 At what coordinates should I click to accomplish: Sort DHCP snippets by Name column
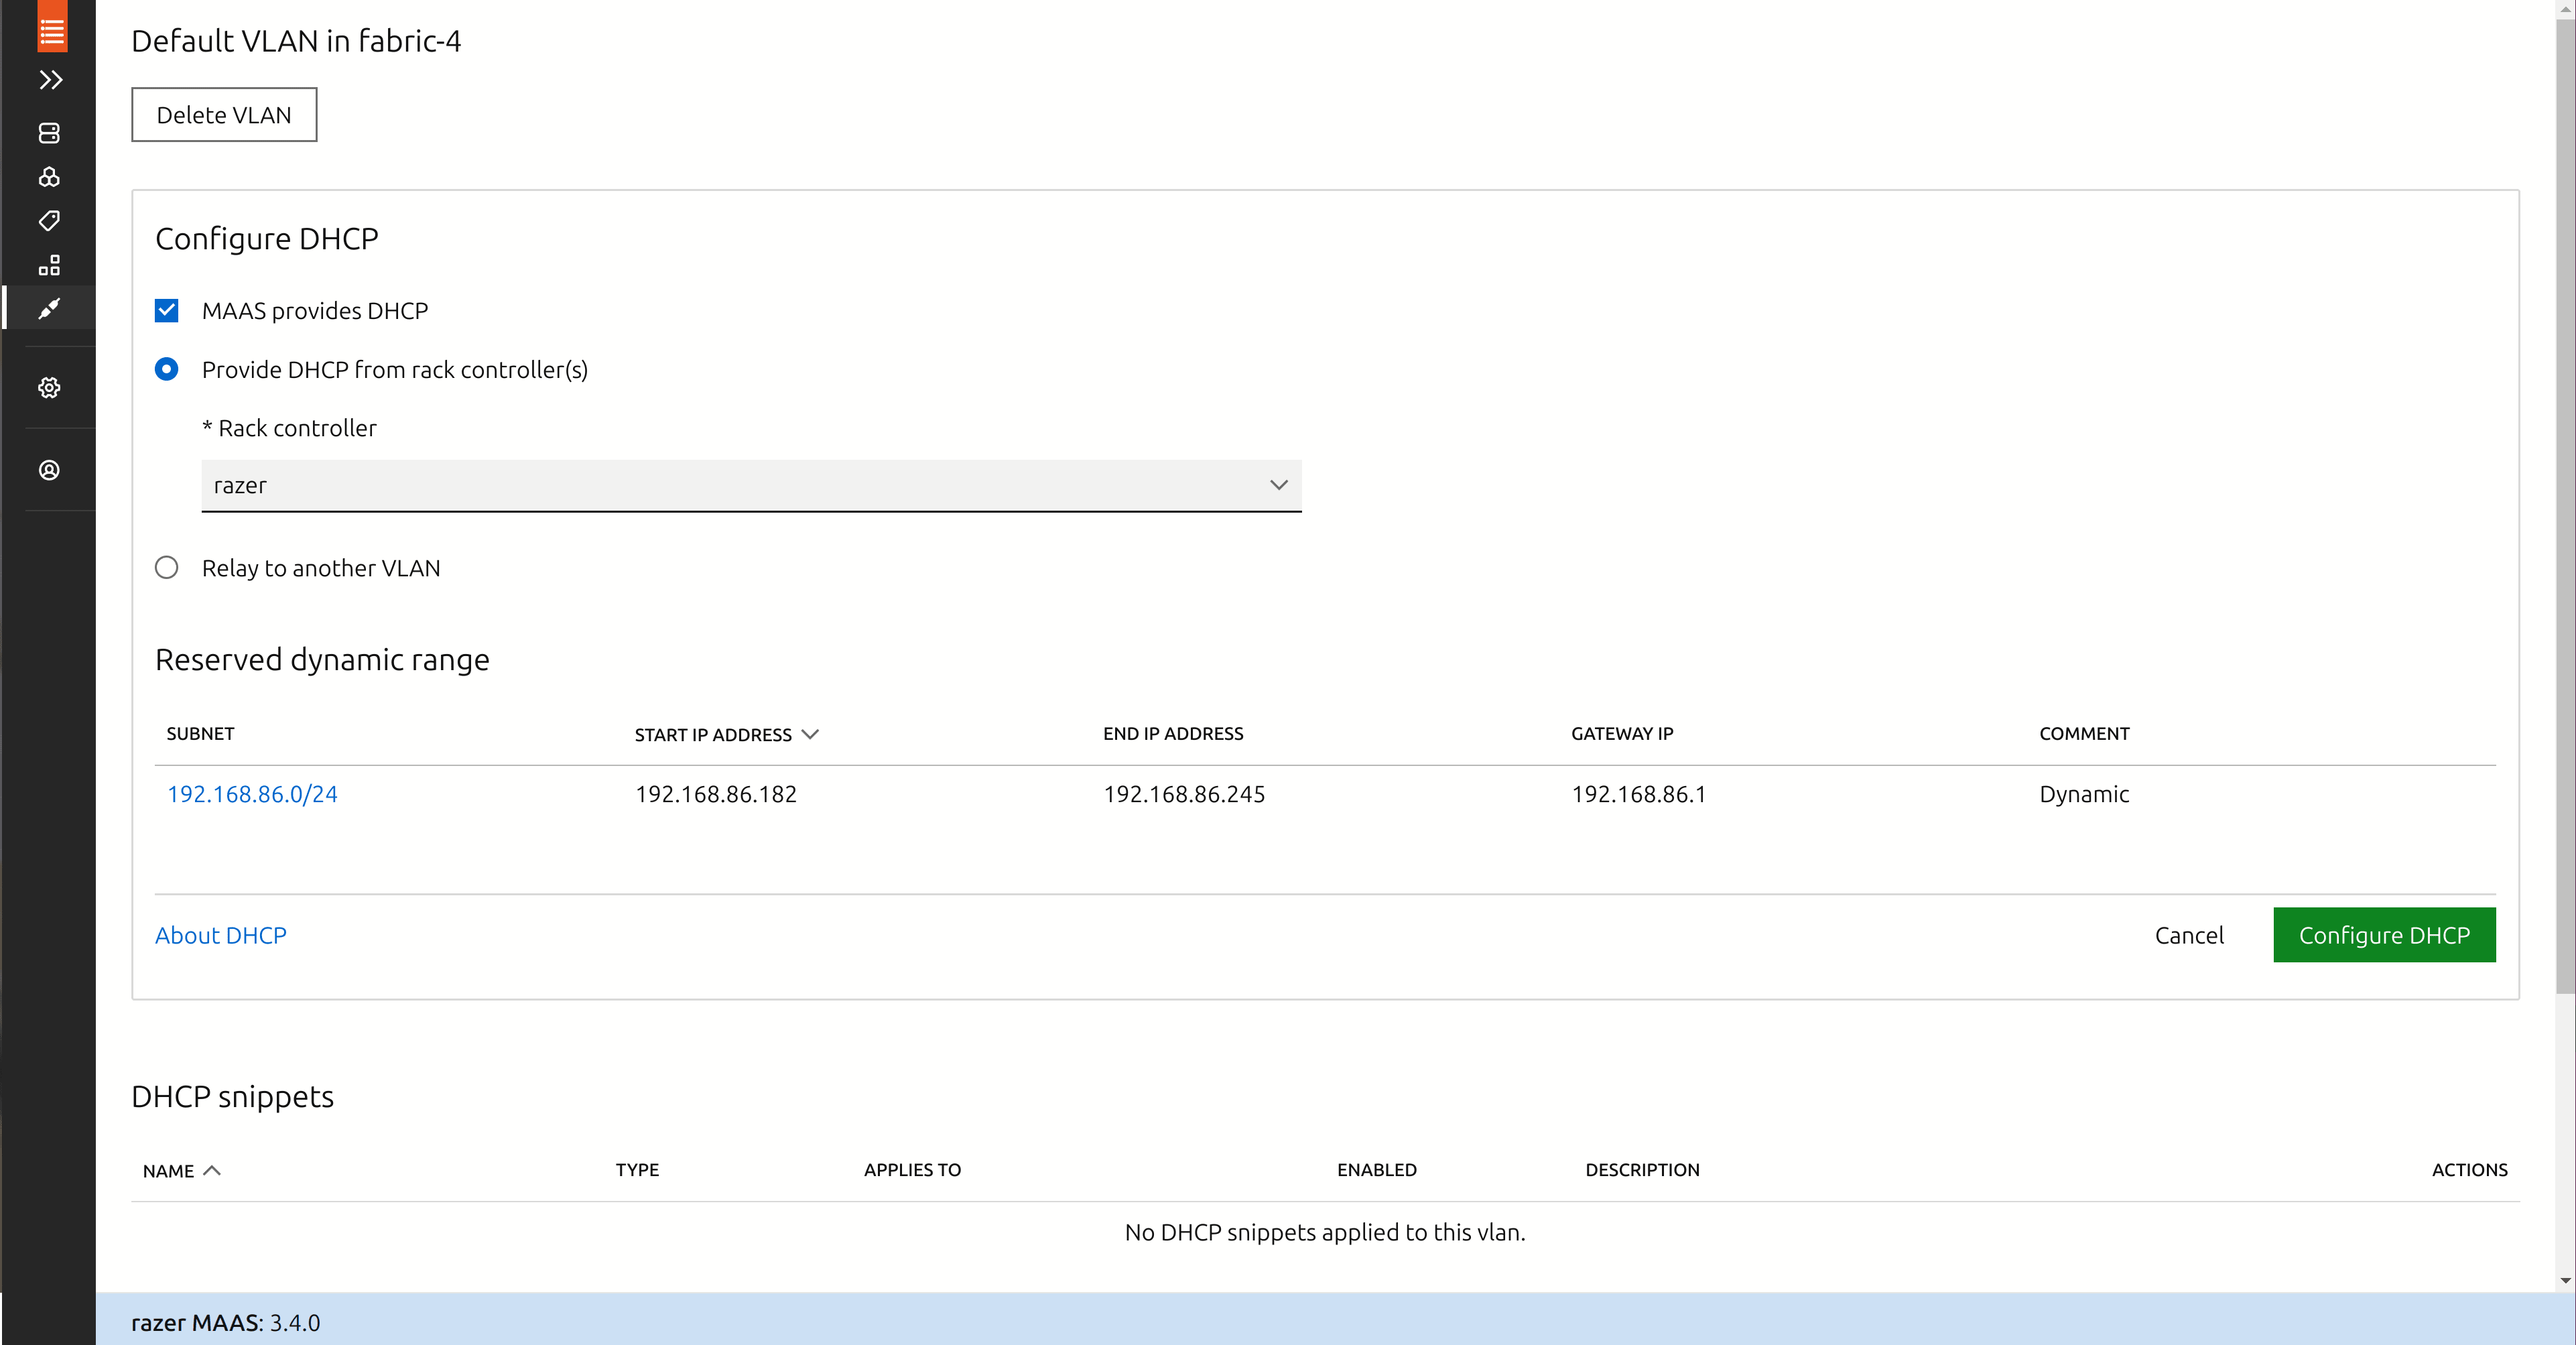point(181,1171)
